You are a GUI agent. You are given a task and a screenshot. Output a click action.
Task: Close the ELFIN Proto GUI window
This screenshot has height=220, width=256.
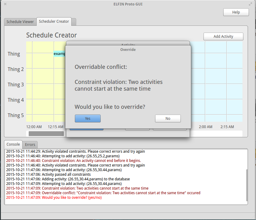[5, 4]
